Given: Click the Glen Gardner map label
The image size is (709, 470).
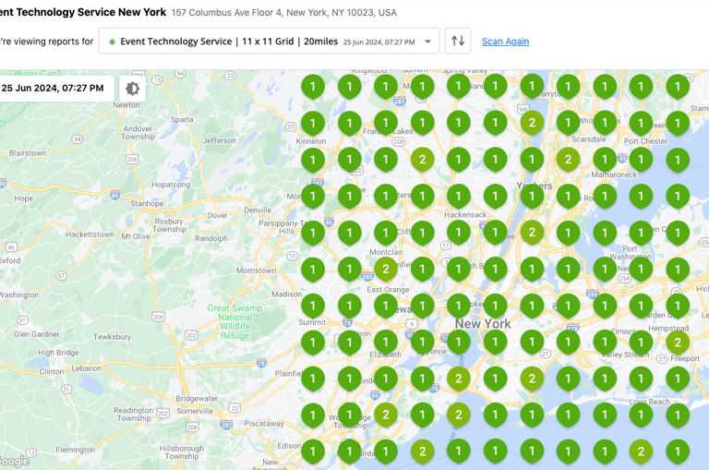Looking at the screenshot, I should tap(36, 334).
